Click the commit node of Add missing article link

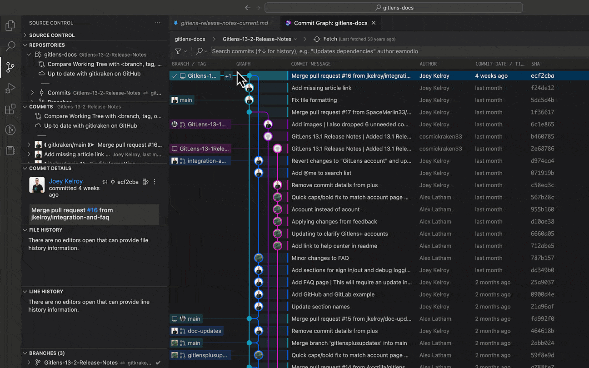[249, 88]
